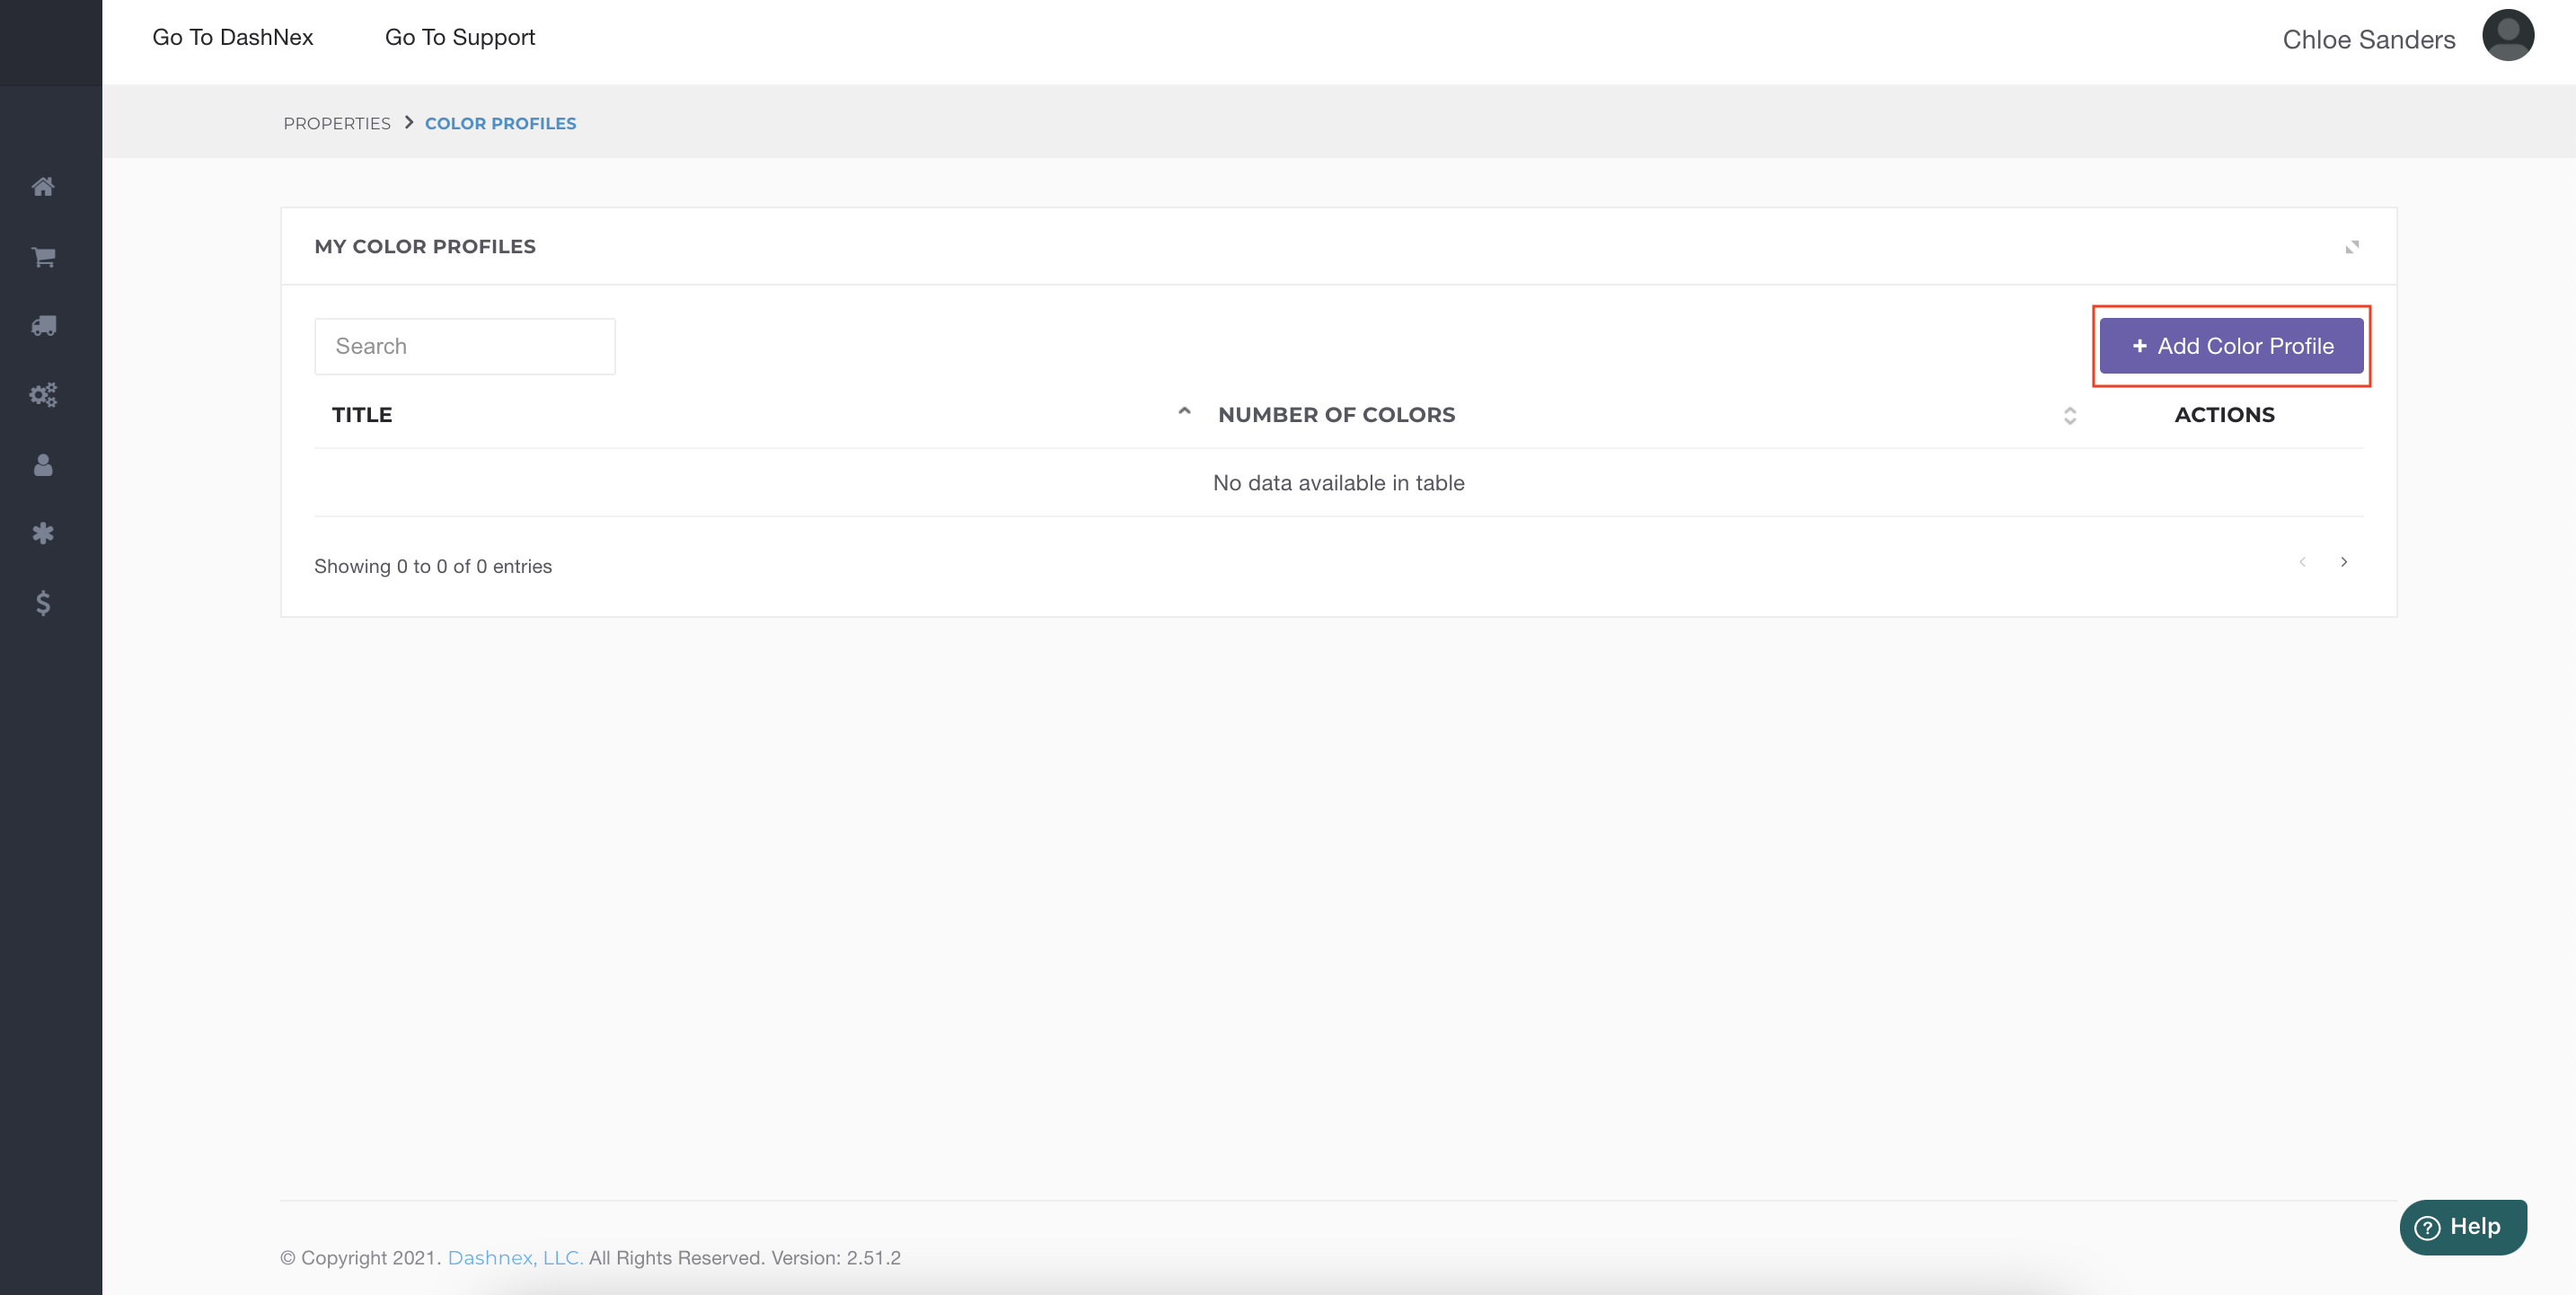
Task: Open the dollar sign sidebar icon
Action: coord(43,603)
